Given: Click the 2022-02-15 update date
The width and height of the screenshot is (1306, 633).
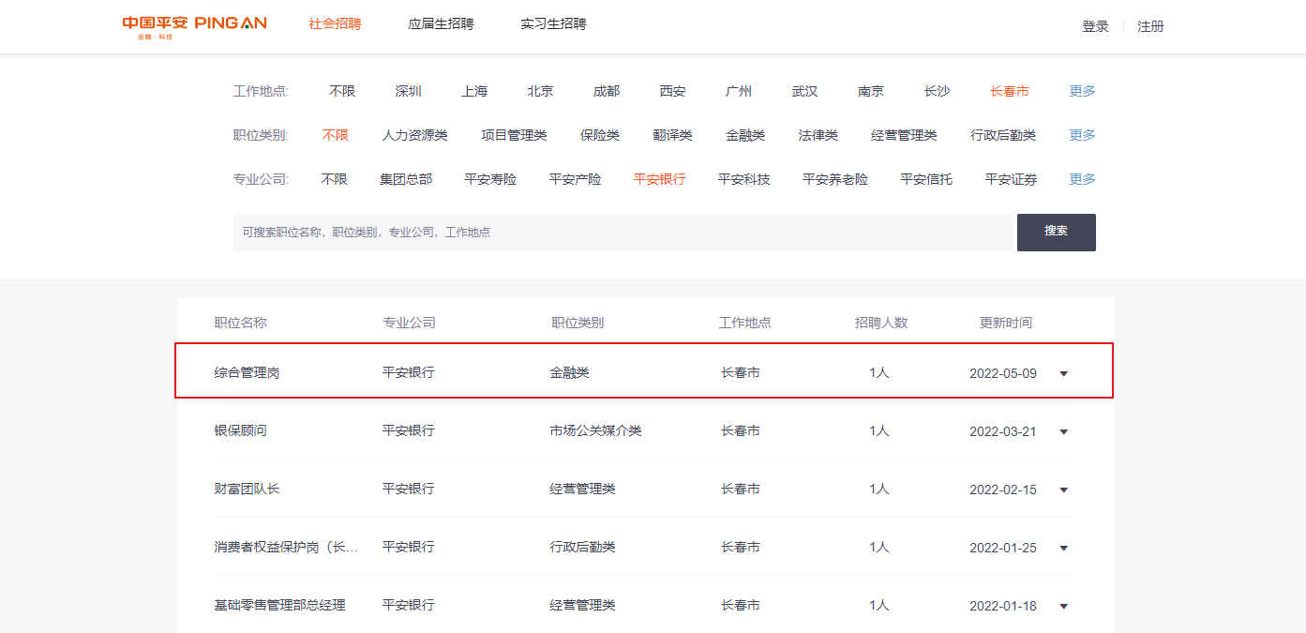Looking at the screenshot, I should click(x=1003, y=490).
